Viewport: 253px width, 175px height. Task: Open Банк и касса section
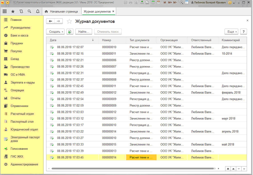pos(19,36)
